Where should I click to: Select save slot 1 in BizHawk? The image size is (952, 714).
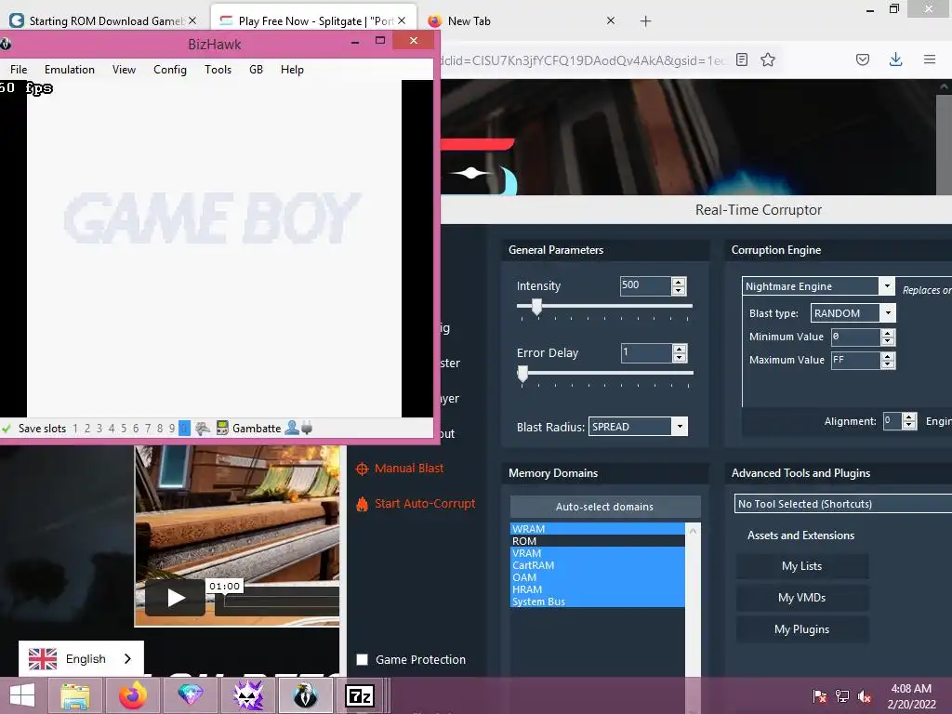pos(75,428)
